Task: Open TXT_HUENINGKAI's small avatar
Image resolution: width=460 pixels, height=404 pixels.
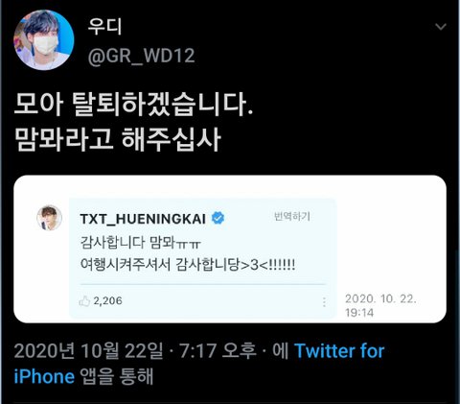Action: click(50, 218)
